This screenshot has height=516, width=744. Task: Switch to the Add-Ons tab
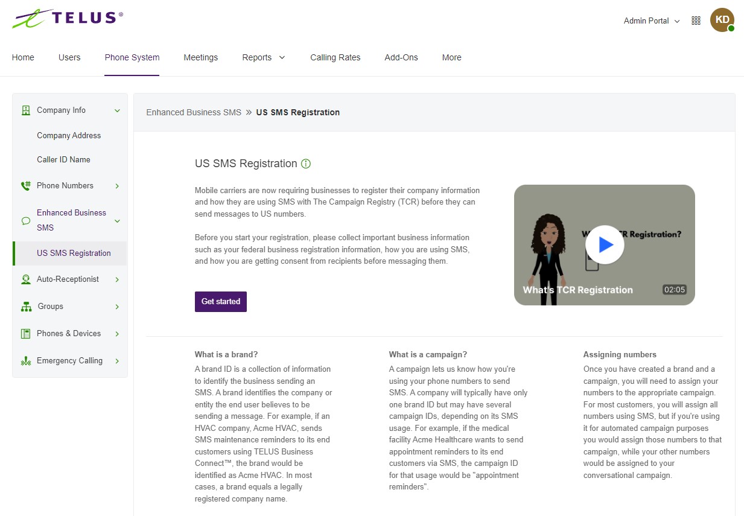[401, 57]
